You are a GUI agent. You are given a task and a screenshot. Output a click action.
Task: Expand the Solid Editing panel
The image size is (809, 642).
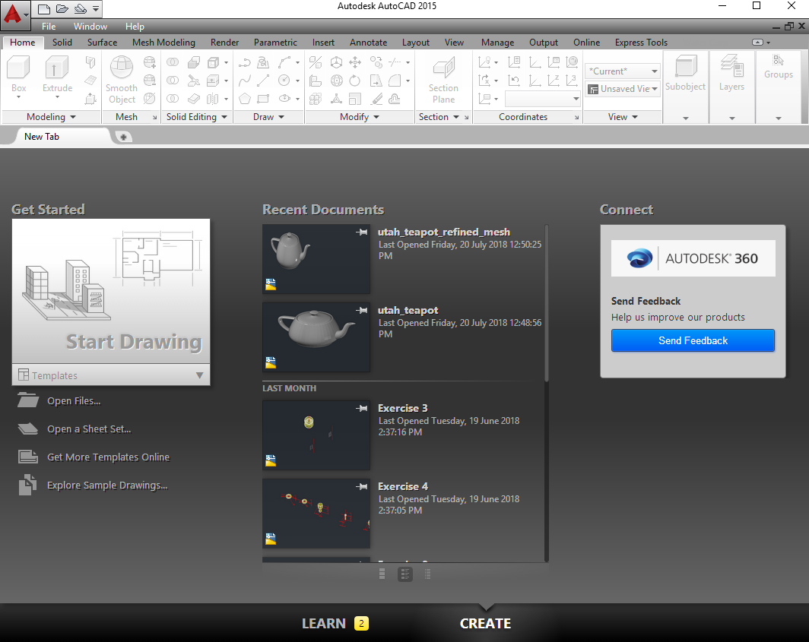click(197, 117)
